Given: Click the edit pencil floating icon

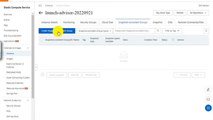Looking at the screenshot, I should 208,90.
